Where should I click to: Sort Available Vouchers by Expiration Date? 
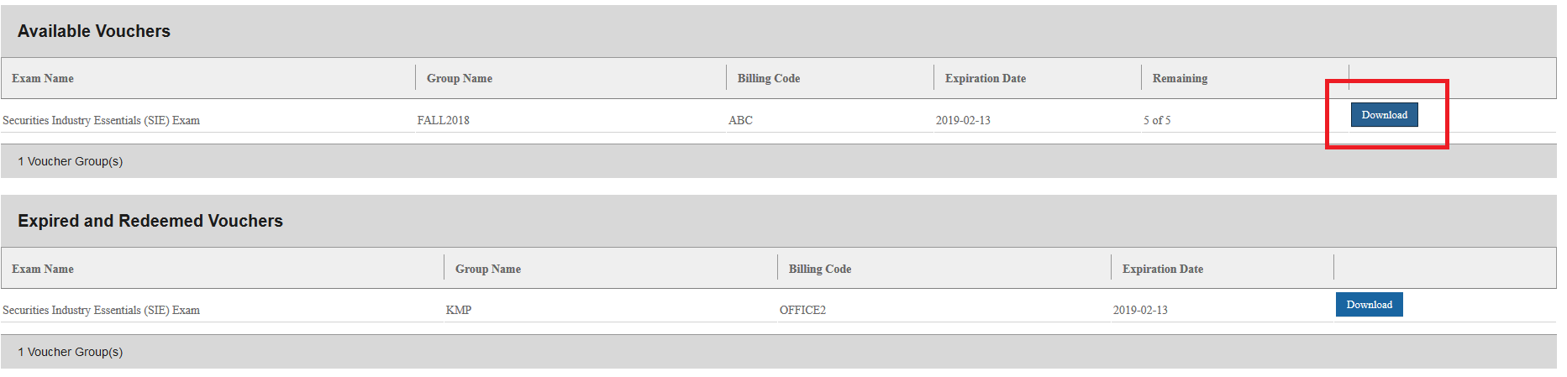tap(986, 79)
